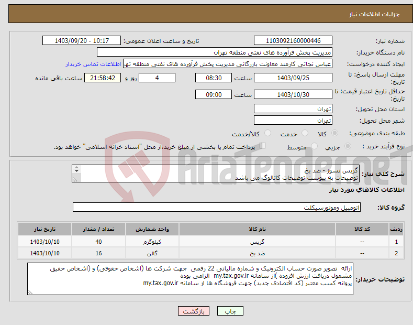This screenshot has width=413, height=325.
Task: Click the ضد یخ item name cell
Action: click(x=257, y=253)
